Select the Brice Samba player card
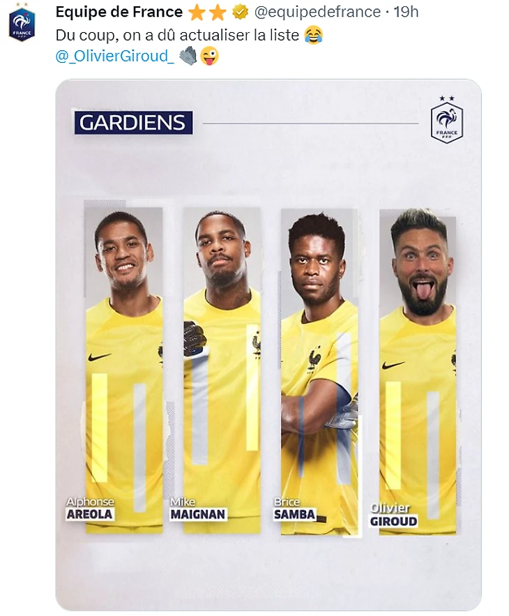 [319, 372]
